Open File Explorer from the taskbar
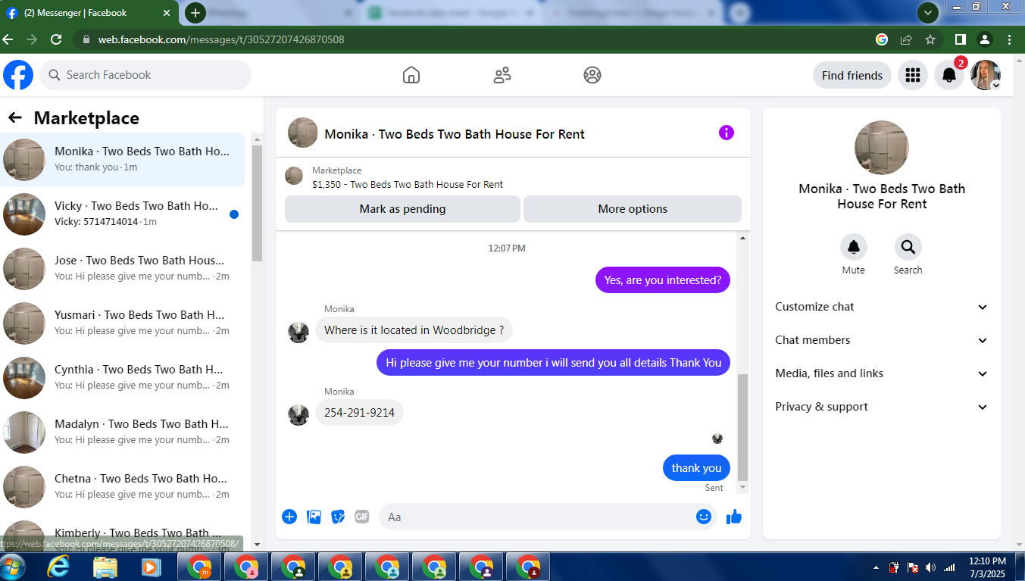Screen dimensions: 1025x581 tap(105, 567)
